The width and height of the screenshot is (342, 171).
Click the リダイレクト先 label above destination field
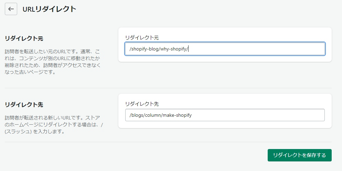(142, 104)
